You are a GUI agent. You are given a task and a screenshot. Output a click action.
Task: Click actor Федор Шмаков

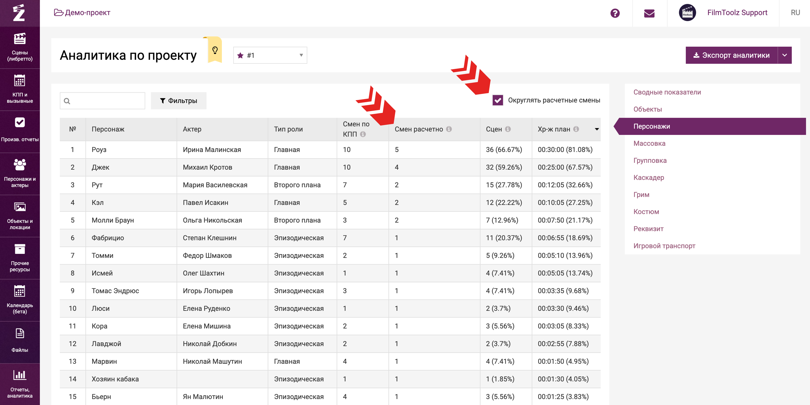click(207, 256)
